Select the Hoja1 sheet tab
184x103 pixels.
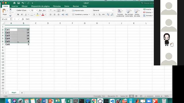pyautogui.click(x=14, y=92)
